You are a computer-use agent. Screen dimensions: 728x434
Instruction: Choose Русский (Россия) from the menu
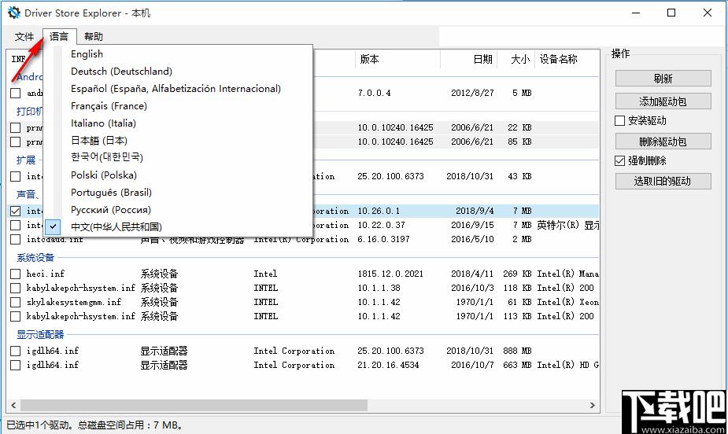tap(110, 210)
